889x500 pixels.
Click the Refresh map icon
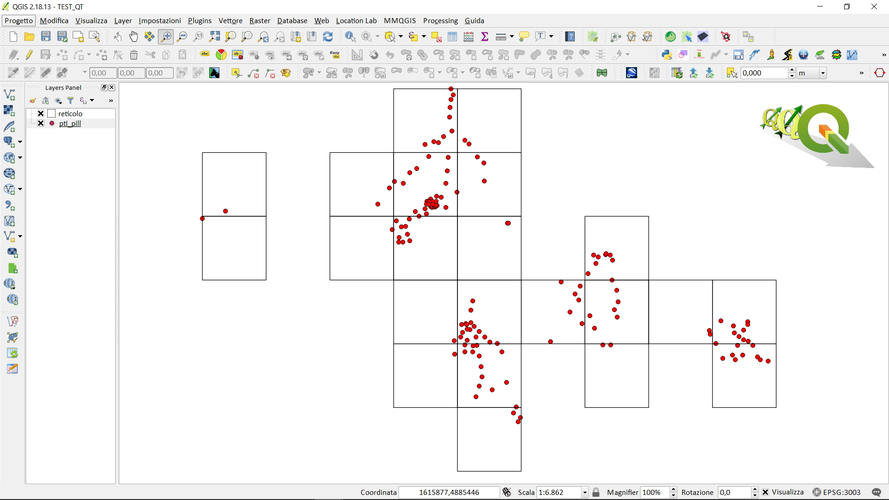click(328, 37)
